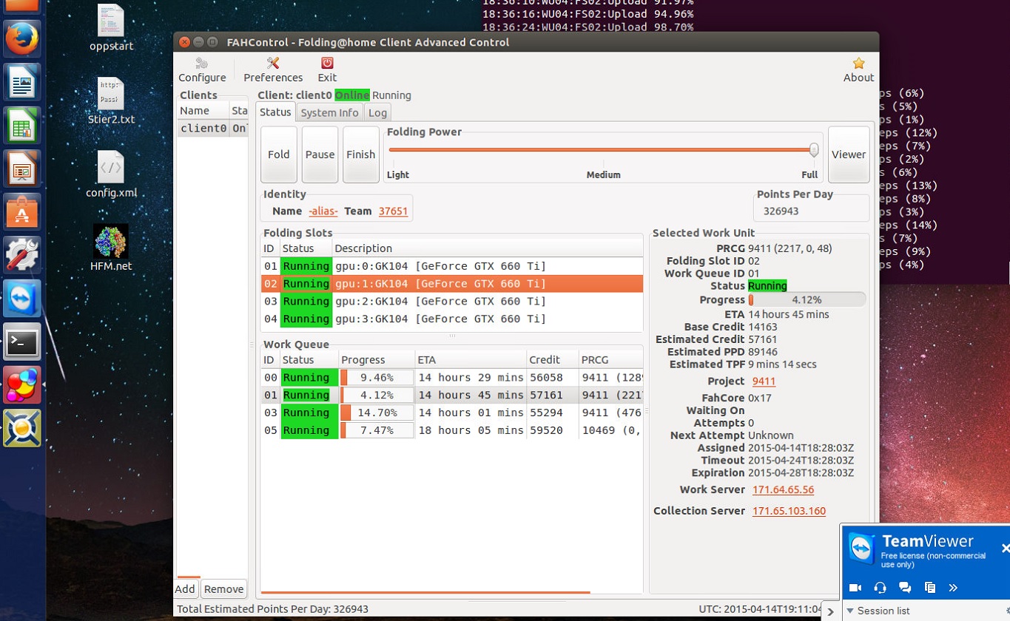Sort Work Queue by the PRCG column header
The image size is (1010, 621).
coord(610,360)
